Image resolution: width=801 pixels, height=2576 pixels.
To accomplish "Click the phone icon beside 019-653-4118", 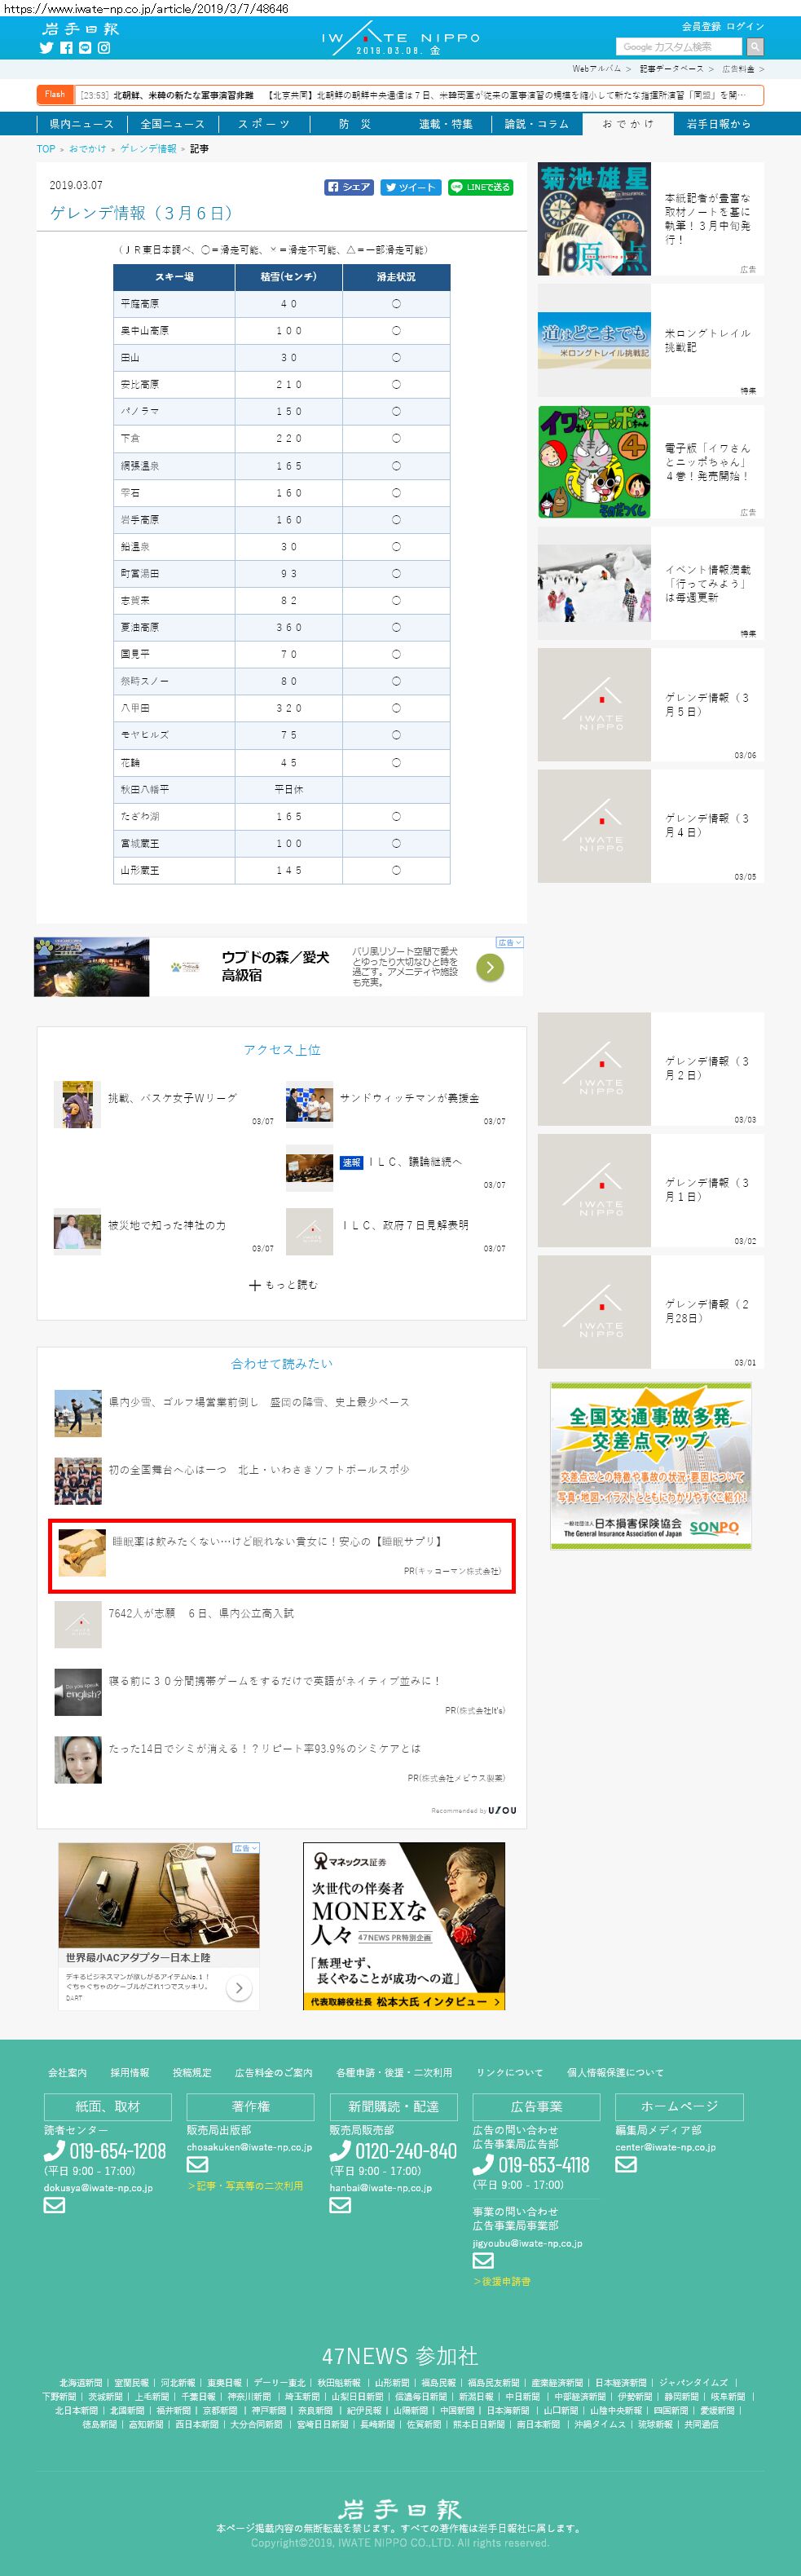I will 483,2164.
